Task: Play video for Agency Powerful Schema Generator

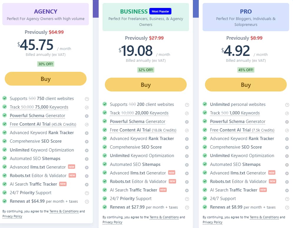Action: point(87,116)
